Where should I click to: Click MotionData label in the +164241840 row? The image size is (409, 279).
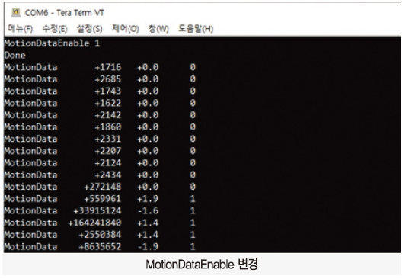click(x=30, y=223)
